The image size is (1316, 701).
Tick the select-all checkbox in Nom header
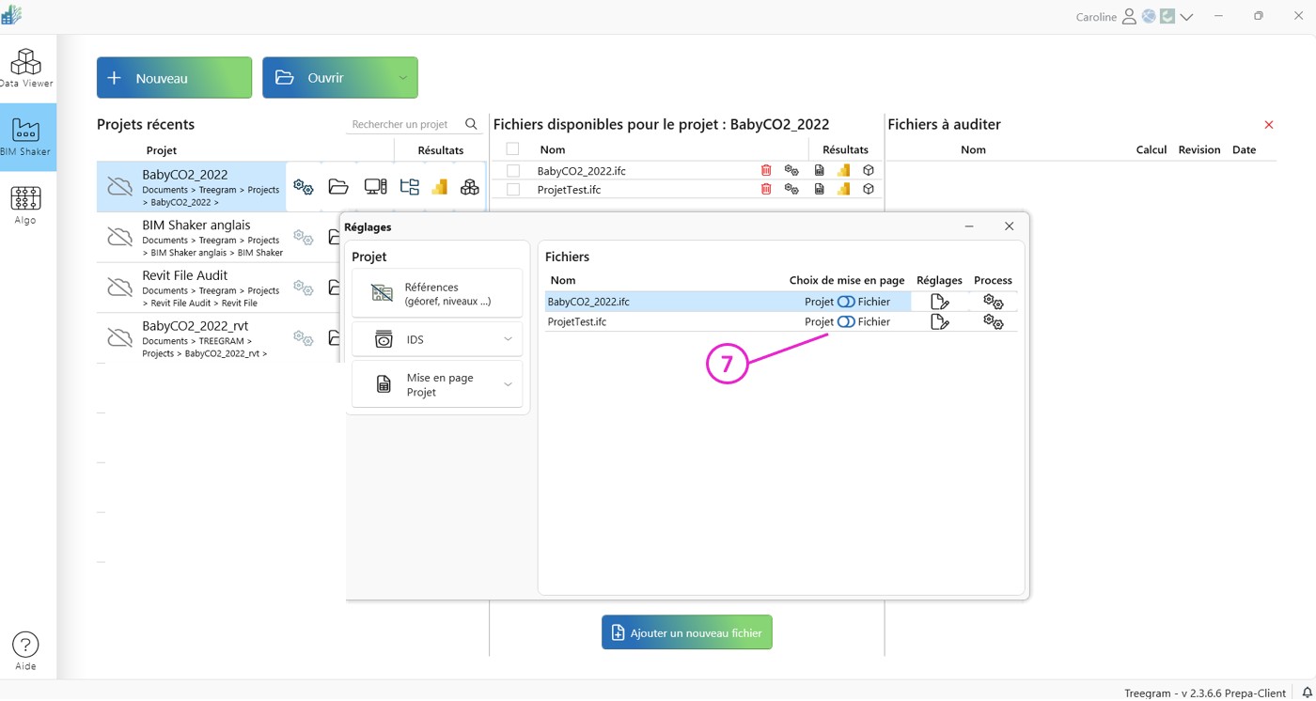512,149
